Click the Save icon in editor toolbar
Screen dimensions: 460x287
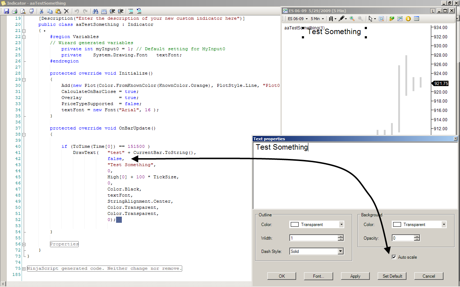point(6,11)
